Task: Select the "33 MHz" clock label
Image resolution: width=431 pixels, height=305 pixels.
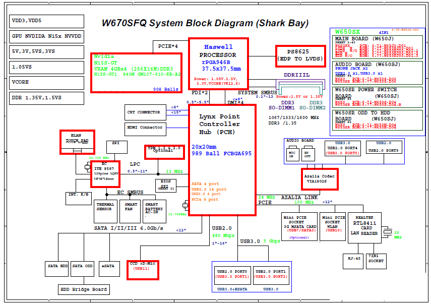Action: point(174,171)
